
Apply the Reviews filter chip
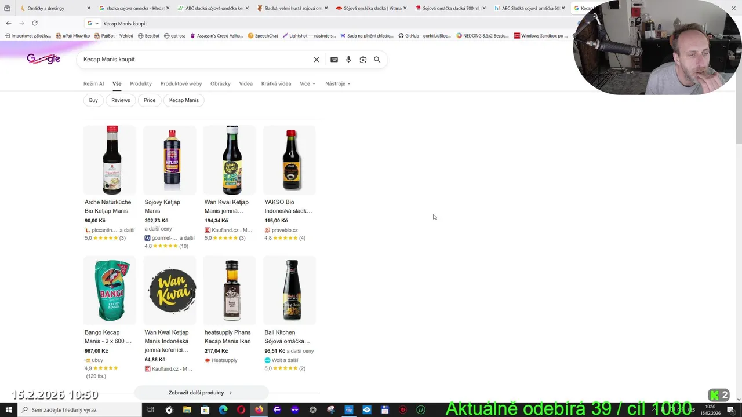[x=121, y=100]
